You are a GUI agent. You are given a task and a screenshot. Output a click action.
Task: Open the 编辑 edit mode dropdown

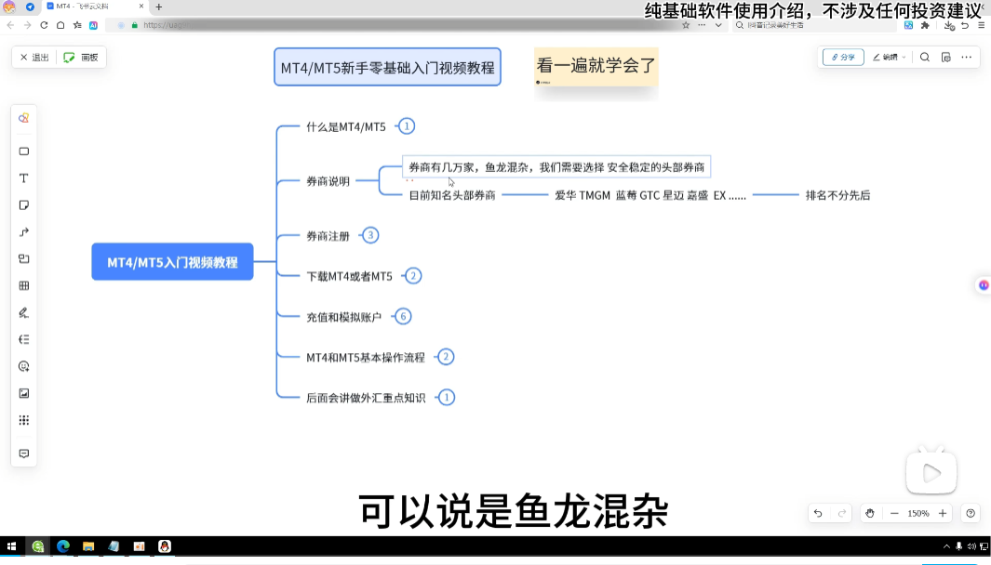890,57
